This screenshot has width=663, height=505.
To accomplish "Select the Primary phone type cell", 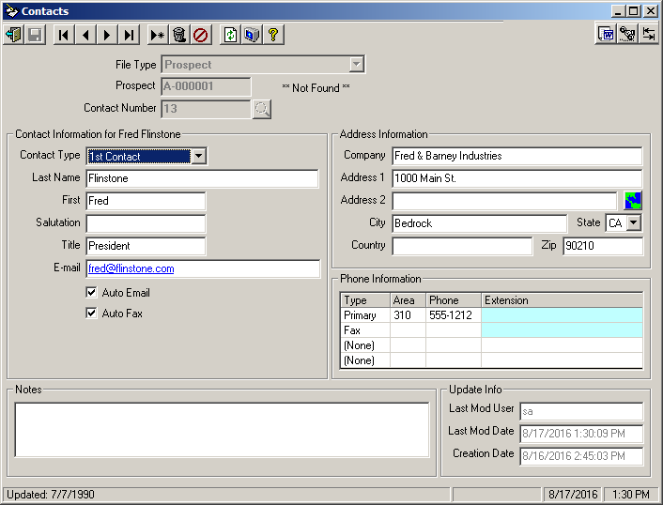I will tap(365, 315).
